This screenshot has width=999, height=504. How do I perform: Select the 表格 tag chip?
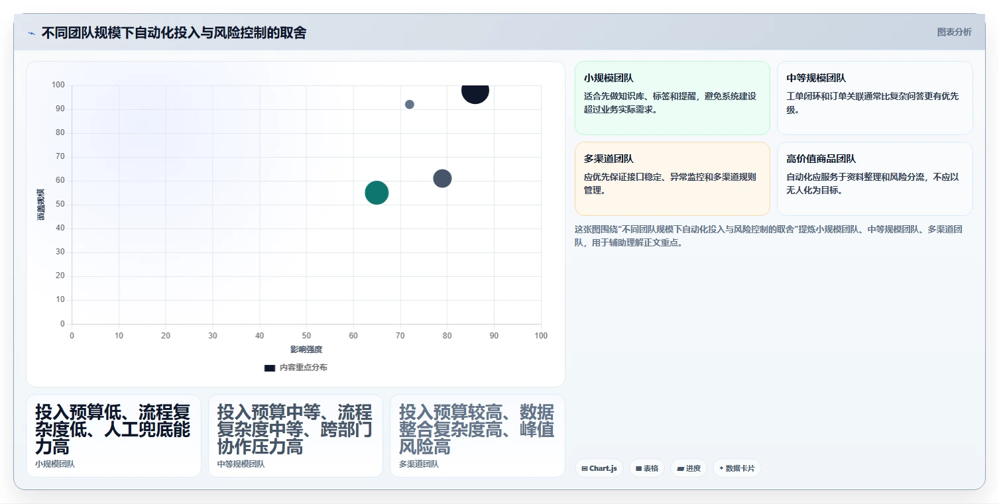pos(646,468)
